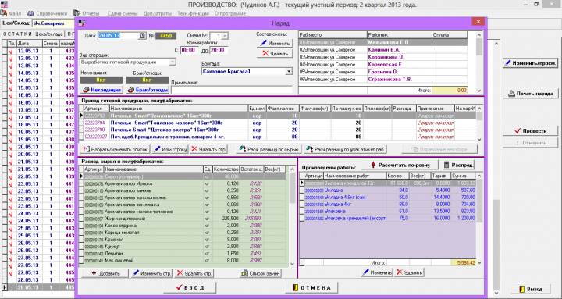
Task: Click Изменить below the works table
Action: [377, 272]
